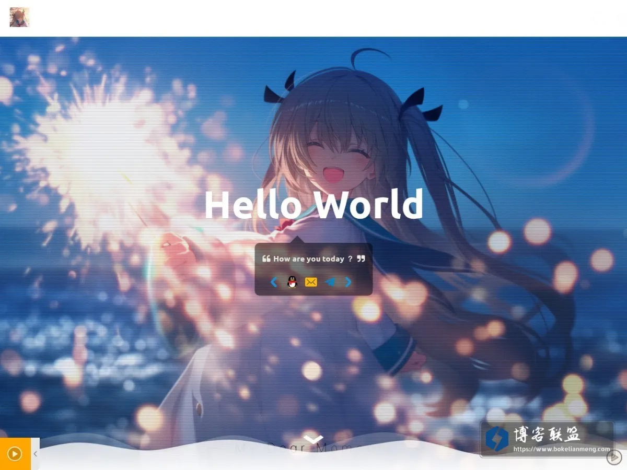Show next cover with right arrow

349,282
